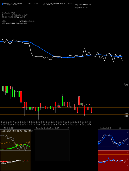Image resolution: width=129 pixels, height=171 pixels.
Task: Click the 'Day Vol: 0 M' text
Action: tap(81, 8)
